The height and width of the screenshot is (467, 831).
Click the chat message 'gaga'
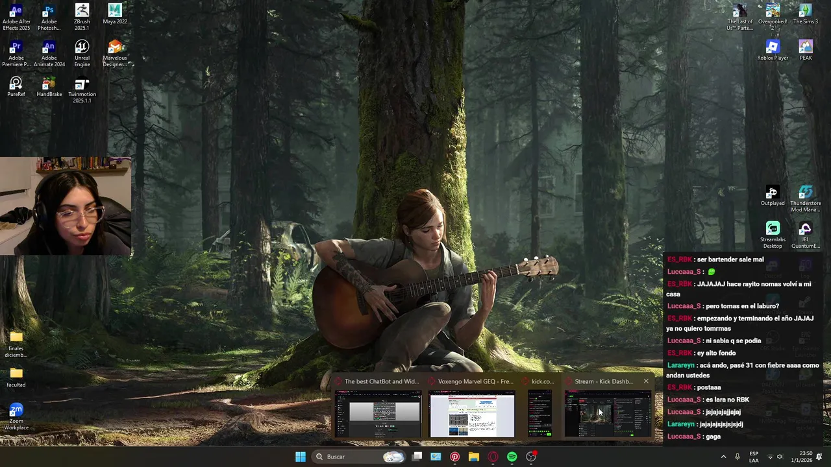713,437
